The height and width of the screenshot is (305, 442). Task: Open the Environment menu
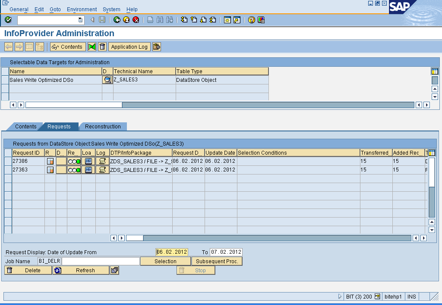pos(82,9)
